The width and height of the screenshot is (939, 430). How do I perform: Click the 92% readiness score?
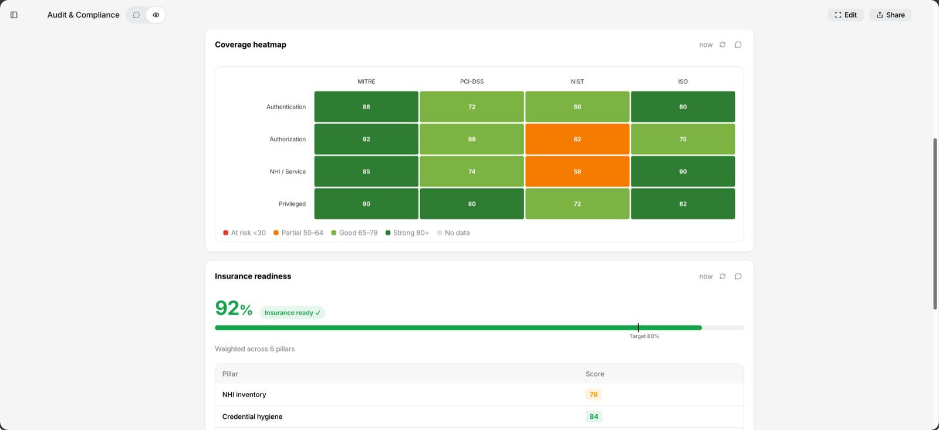(x=234, y=308)
